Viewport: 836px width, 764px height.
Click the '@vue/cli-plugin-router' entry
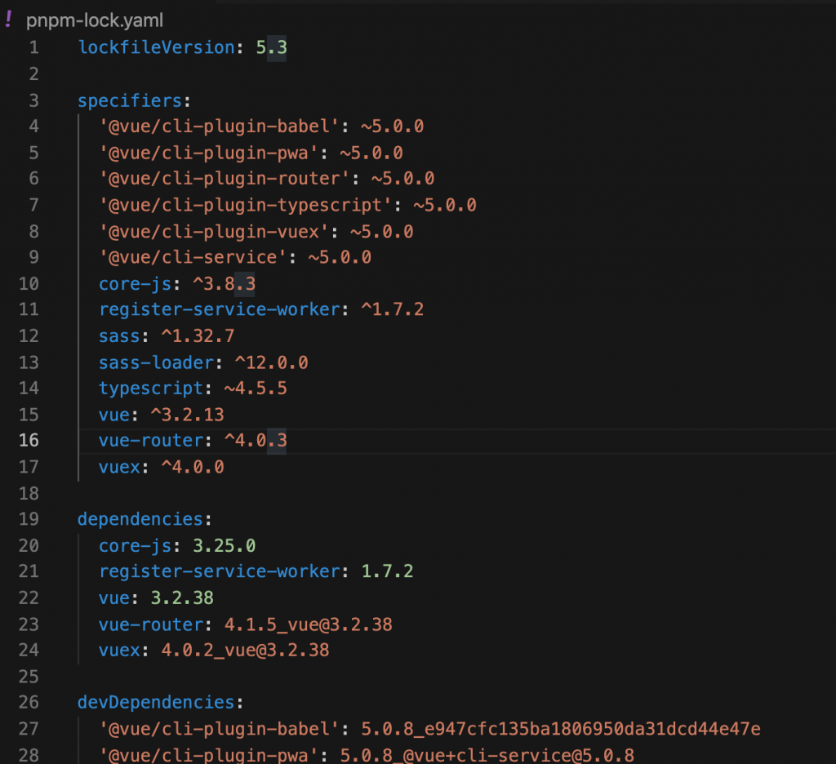click(x=225, y=179)
